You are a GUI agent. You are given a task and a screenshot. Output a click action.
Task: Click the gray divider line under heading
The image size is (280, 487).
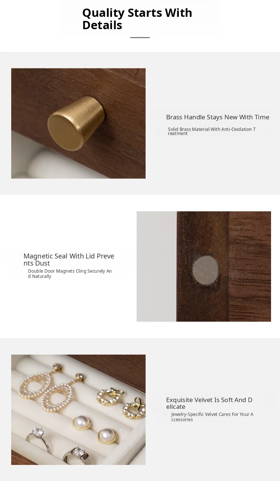(x=140, y=37)
